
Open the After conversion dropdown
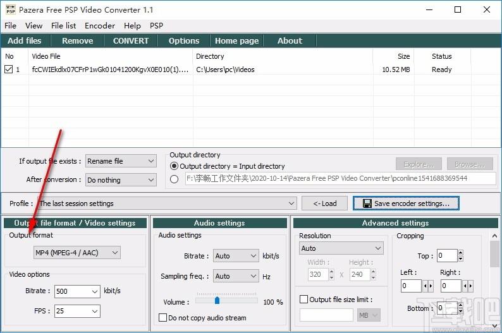(121, 180)
